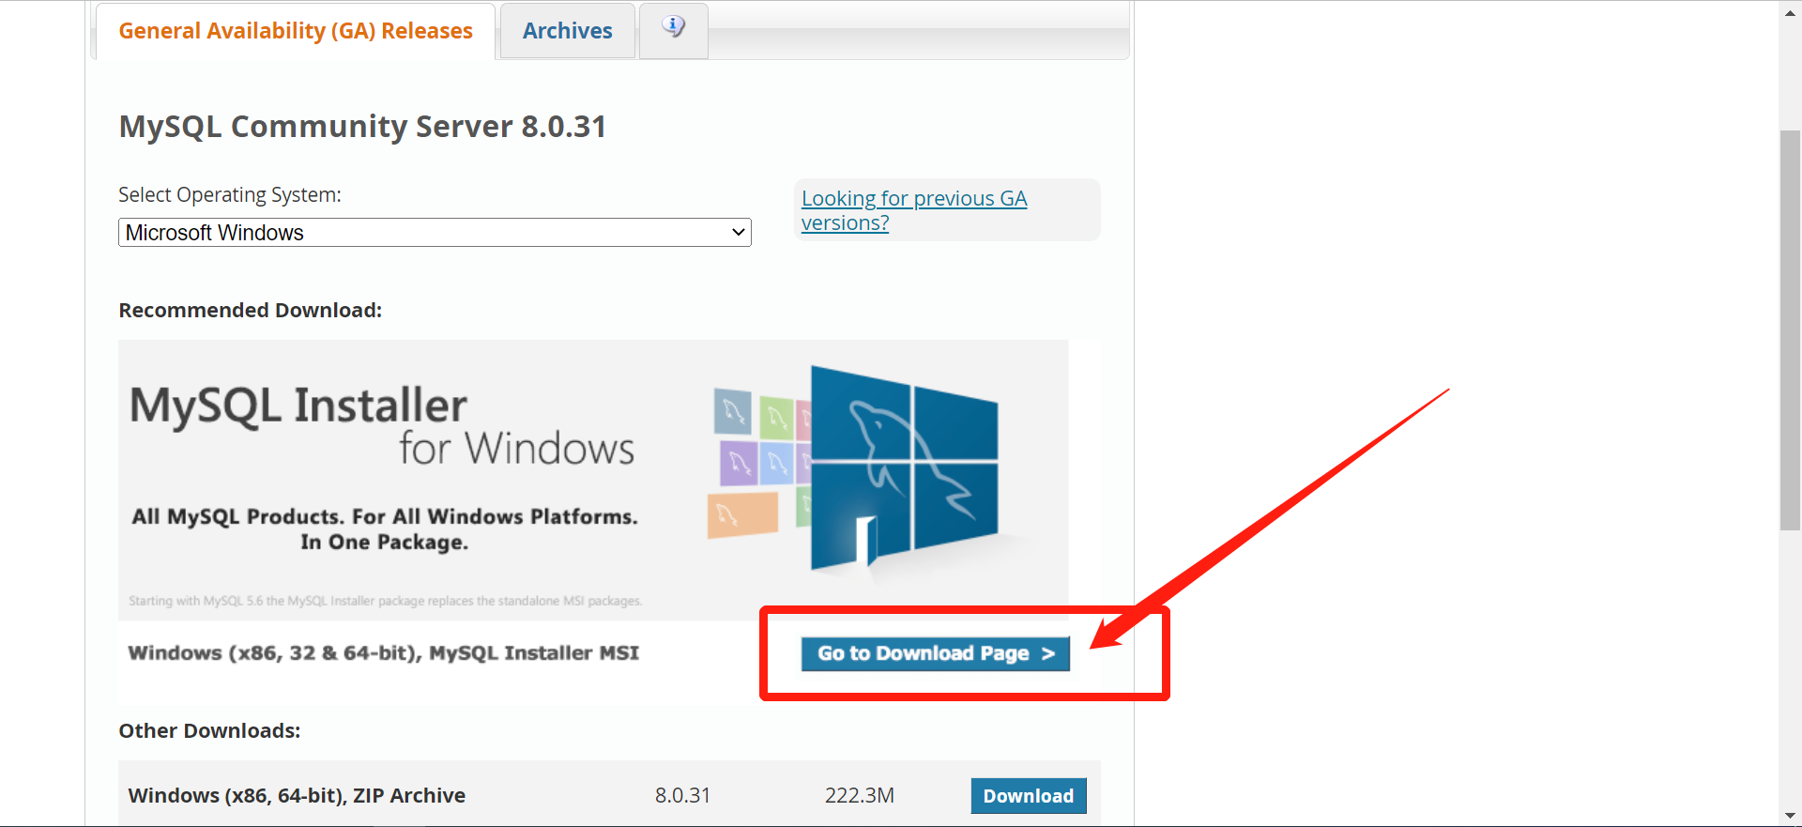Click the scrollbar up arrow

click(x=1790, y=12)
